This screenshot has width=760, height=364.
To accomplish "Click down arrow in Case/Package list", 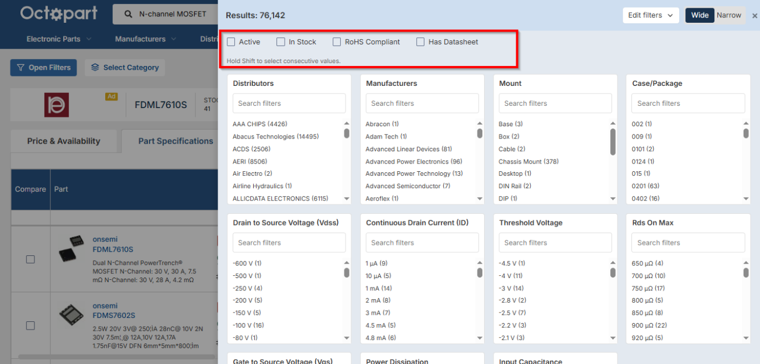I will coord(746,199).
